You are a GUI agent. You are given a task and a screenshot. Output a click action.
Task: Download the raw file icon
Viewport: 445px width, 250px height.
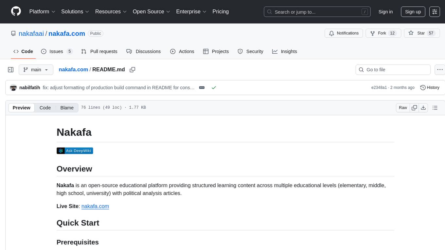[x=423, y=108]
